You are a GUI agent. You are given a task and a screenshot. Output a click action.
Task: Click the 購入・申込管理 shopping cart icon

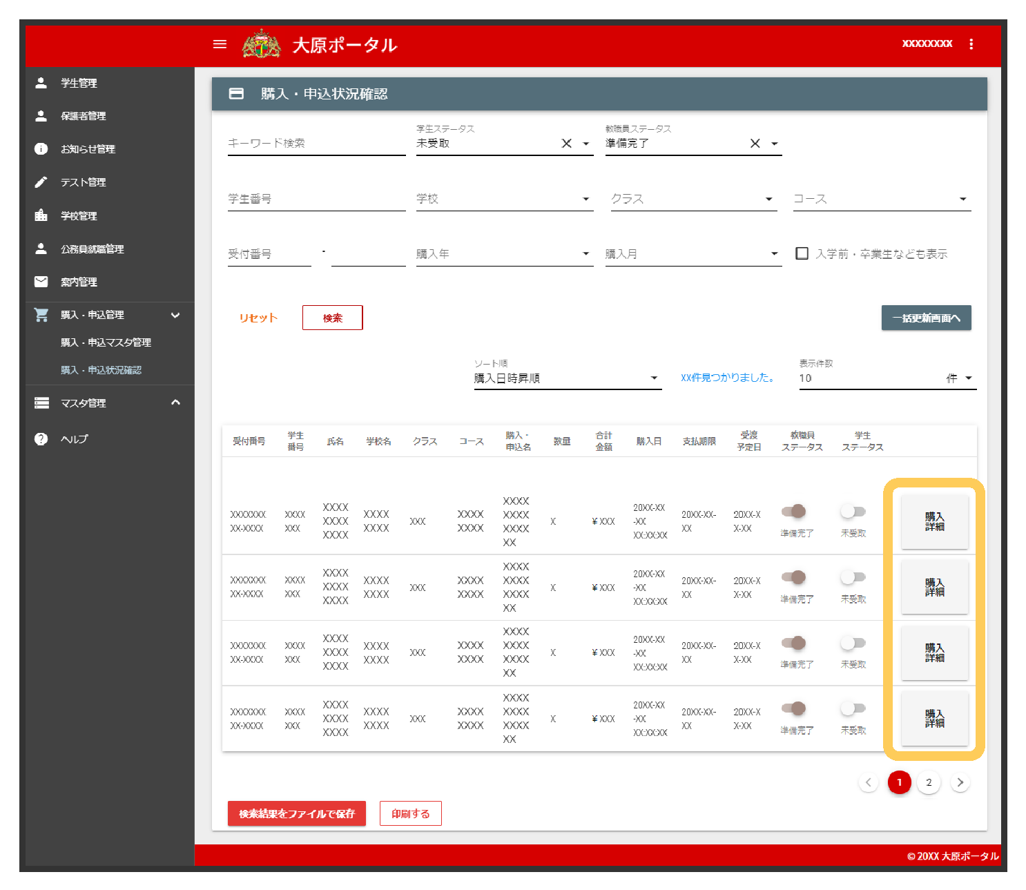point(41,315)
